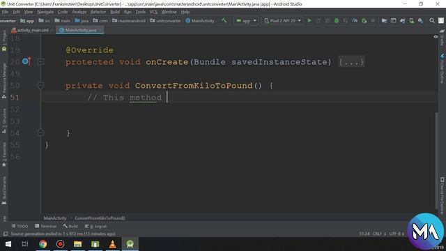Open the Profile app gauge icon
The image size is (446, 251).
click(x=355, y=20)
